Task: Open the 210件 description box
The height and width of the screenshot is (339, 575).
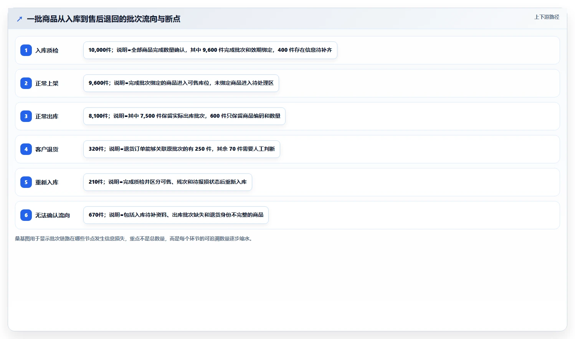Action: pos(168,182)
